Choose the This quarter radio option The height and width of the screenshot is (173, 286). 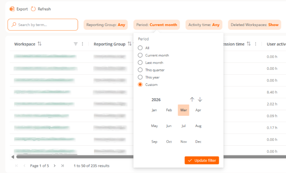(140, 70)
